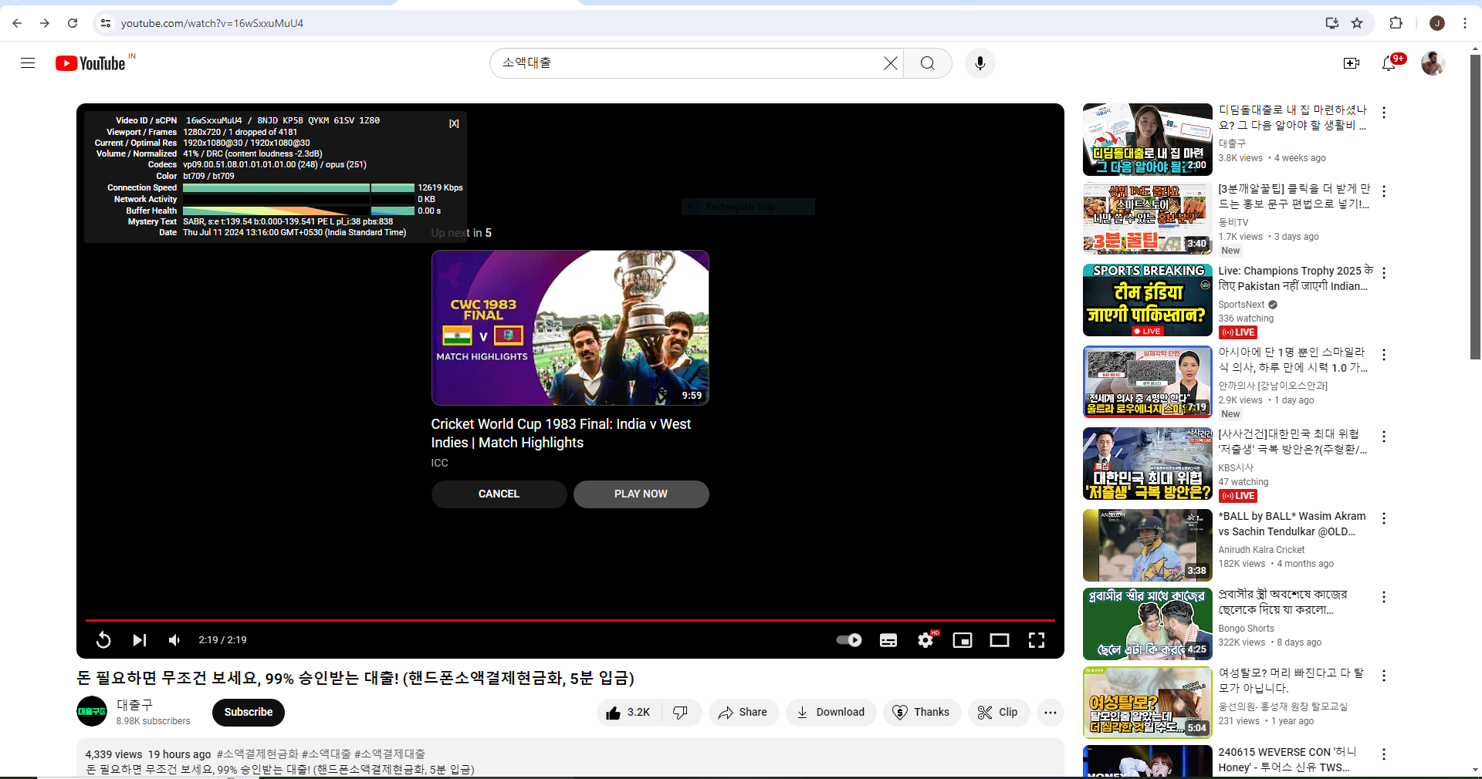Open options for Bongo Shorts video
This screenshot has width=1482, height=779.
click(x=1384, y=597)
